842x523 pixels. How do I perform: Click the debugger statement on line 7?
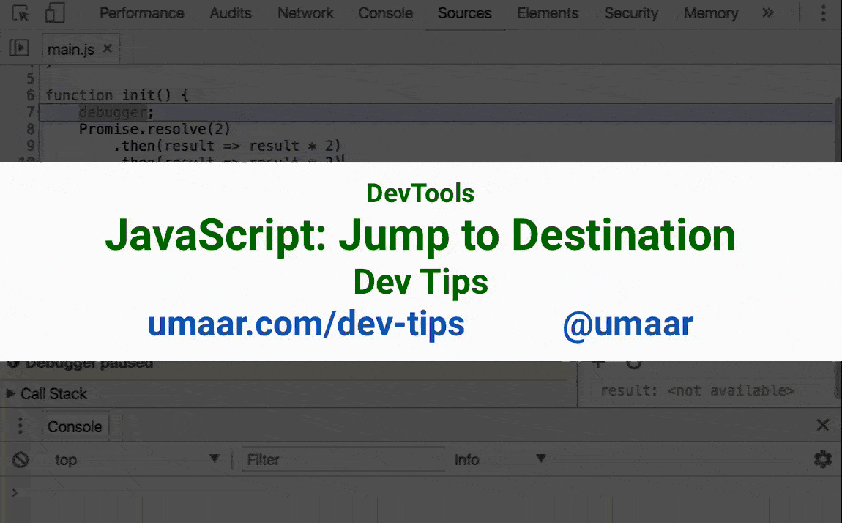[116, 112]
